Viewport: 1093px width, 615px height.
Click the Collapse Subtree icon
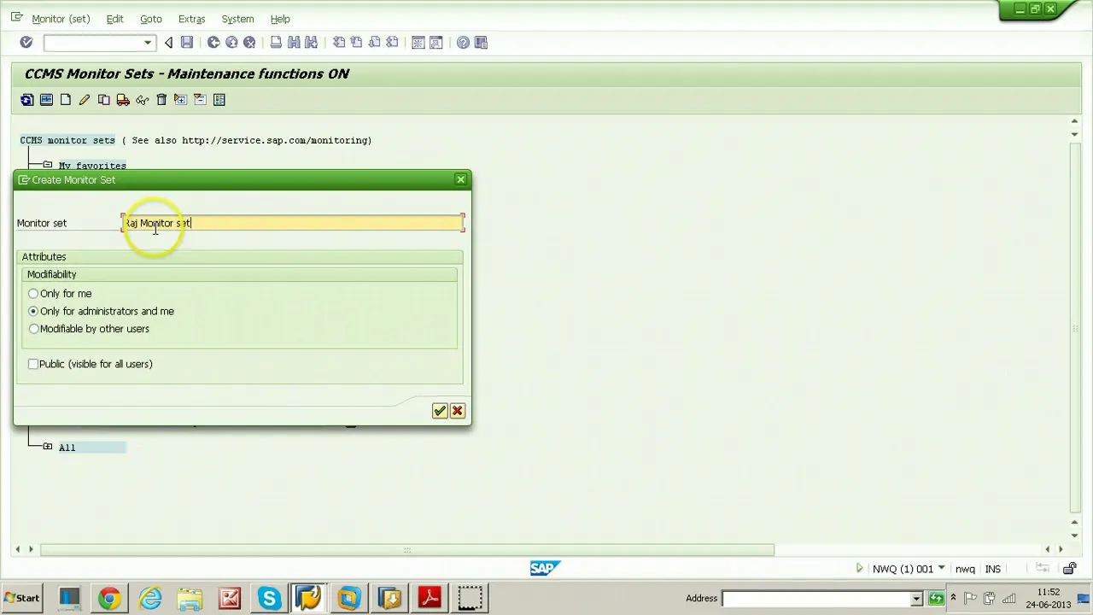pos(200,100)
